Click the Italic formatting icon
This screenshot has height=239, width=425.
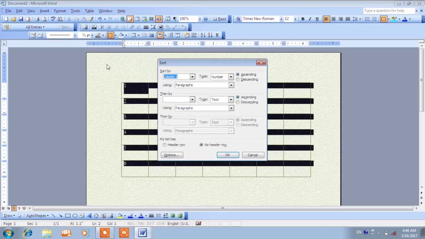(x=310, y=19)
